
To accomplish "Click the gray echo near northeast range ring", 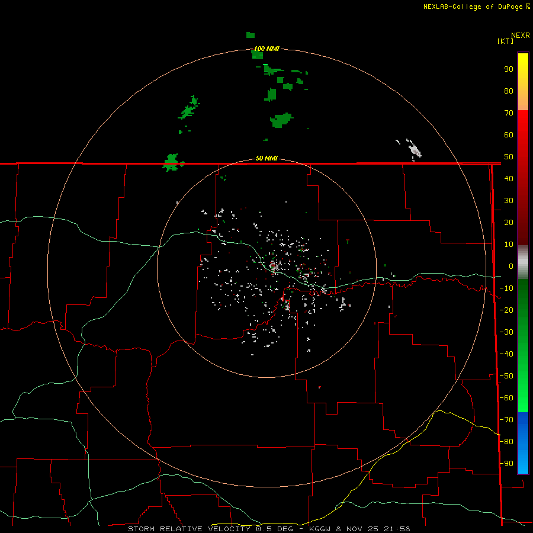I will click(414, 149).
